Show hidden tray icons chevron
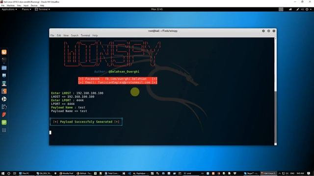Viewport: 314px width, 176px height. coord(280,174)
